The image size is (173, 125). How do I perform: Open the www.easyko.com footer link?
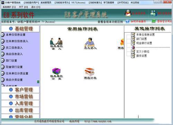(98, 121)
